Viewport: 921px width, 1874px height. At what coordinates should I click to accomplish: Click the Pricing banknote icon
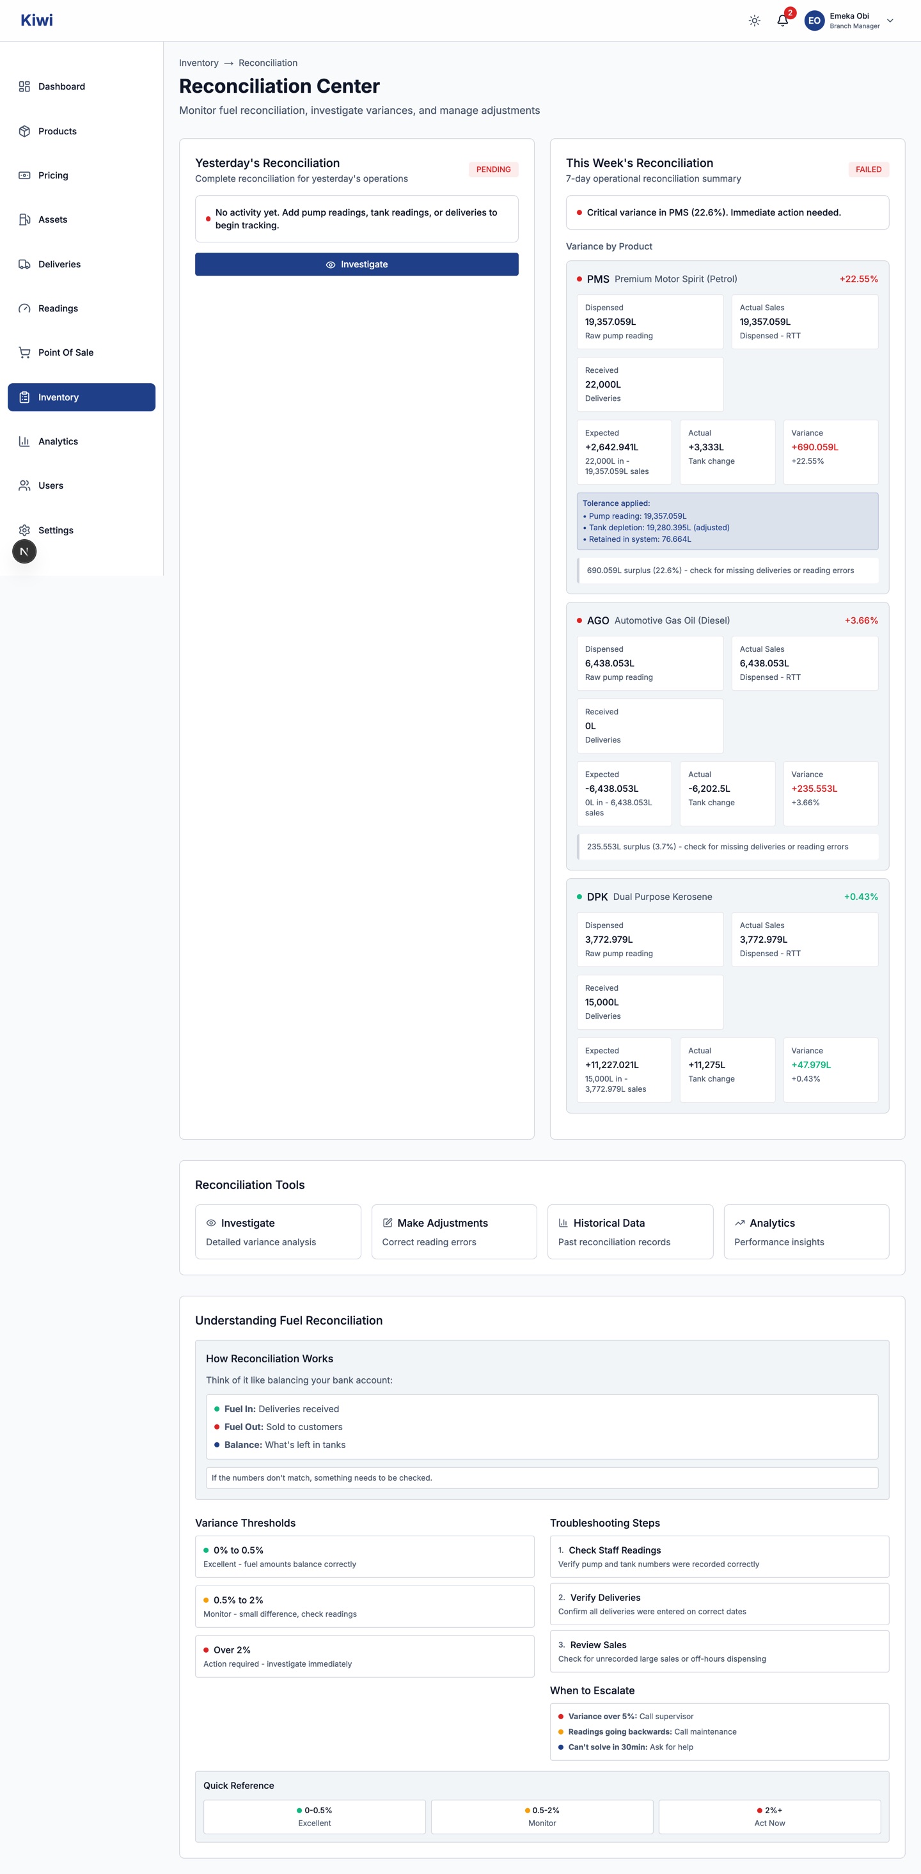coord(24,175)
